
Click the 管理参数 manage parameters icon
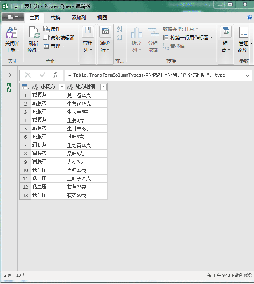click(244, 32)
